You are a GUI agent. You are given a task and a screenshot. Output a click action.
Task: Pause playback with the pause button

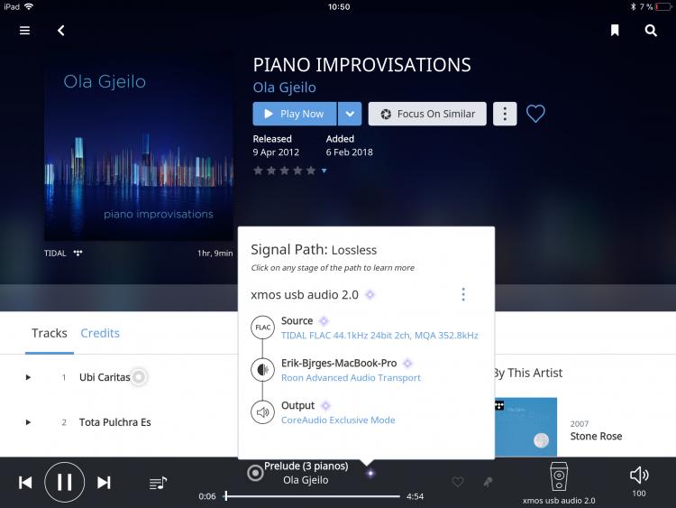tap(65, 482)
